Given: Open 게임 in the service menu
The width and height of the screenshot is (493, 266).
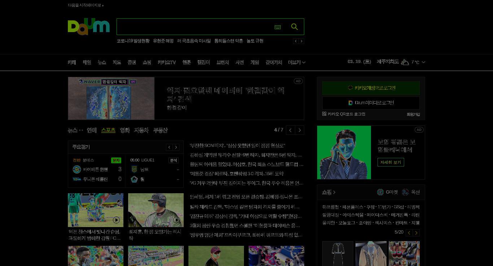Looking at the screenshot, I should pos(255,62).
